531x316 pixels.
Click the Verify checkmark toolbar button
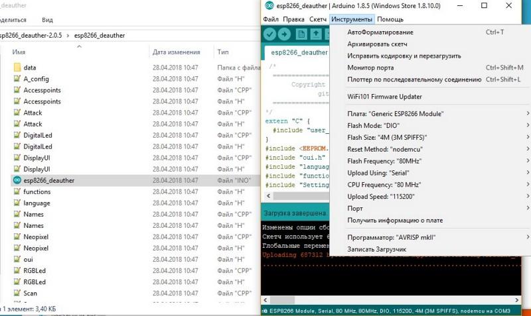click(269, 34)
